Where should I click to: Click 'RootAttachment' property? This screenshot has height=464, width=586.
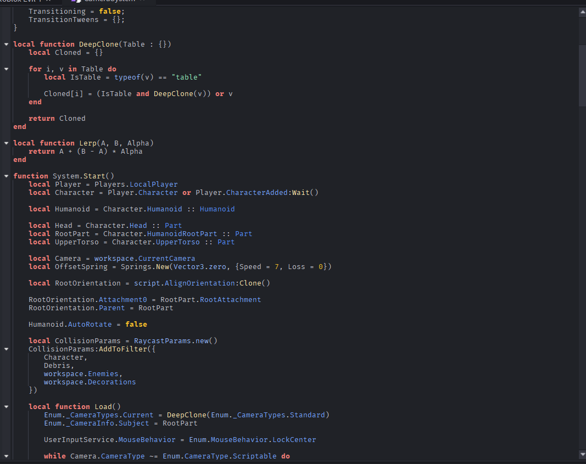[x=231, y=299]
